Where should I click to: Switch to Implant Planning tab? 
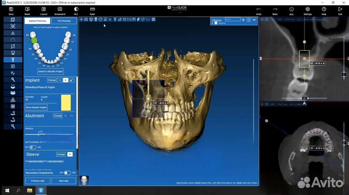click(37, 21)
